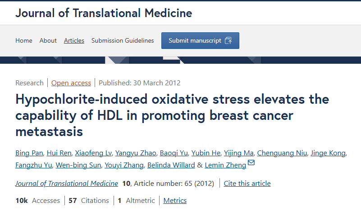This screenshot has height=211, width=361.
Task: Open author Belinda Willard link
Action: [x=171, y=165]
